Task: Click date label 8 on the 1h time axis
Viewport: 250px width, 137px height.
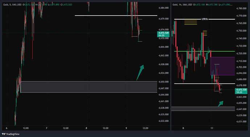Action: 183,128
